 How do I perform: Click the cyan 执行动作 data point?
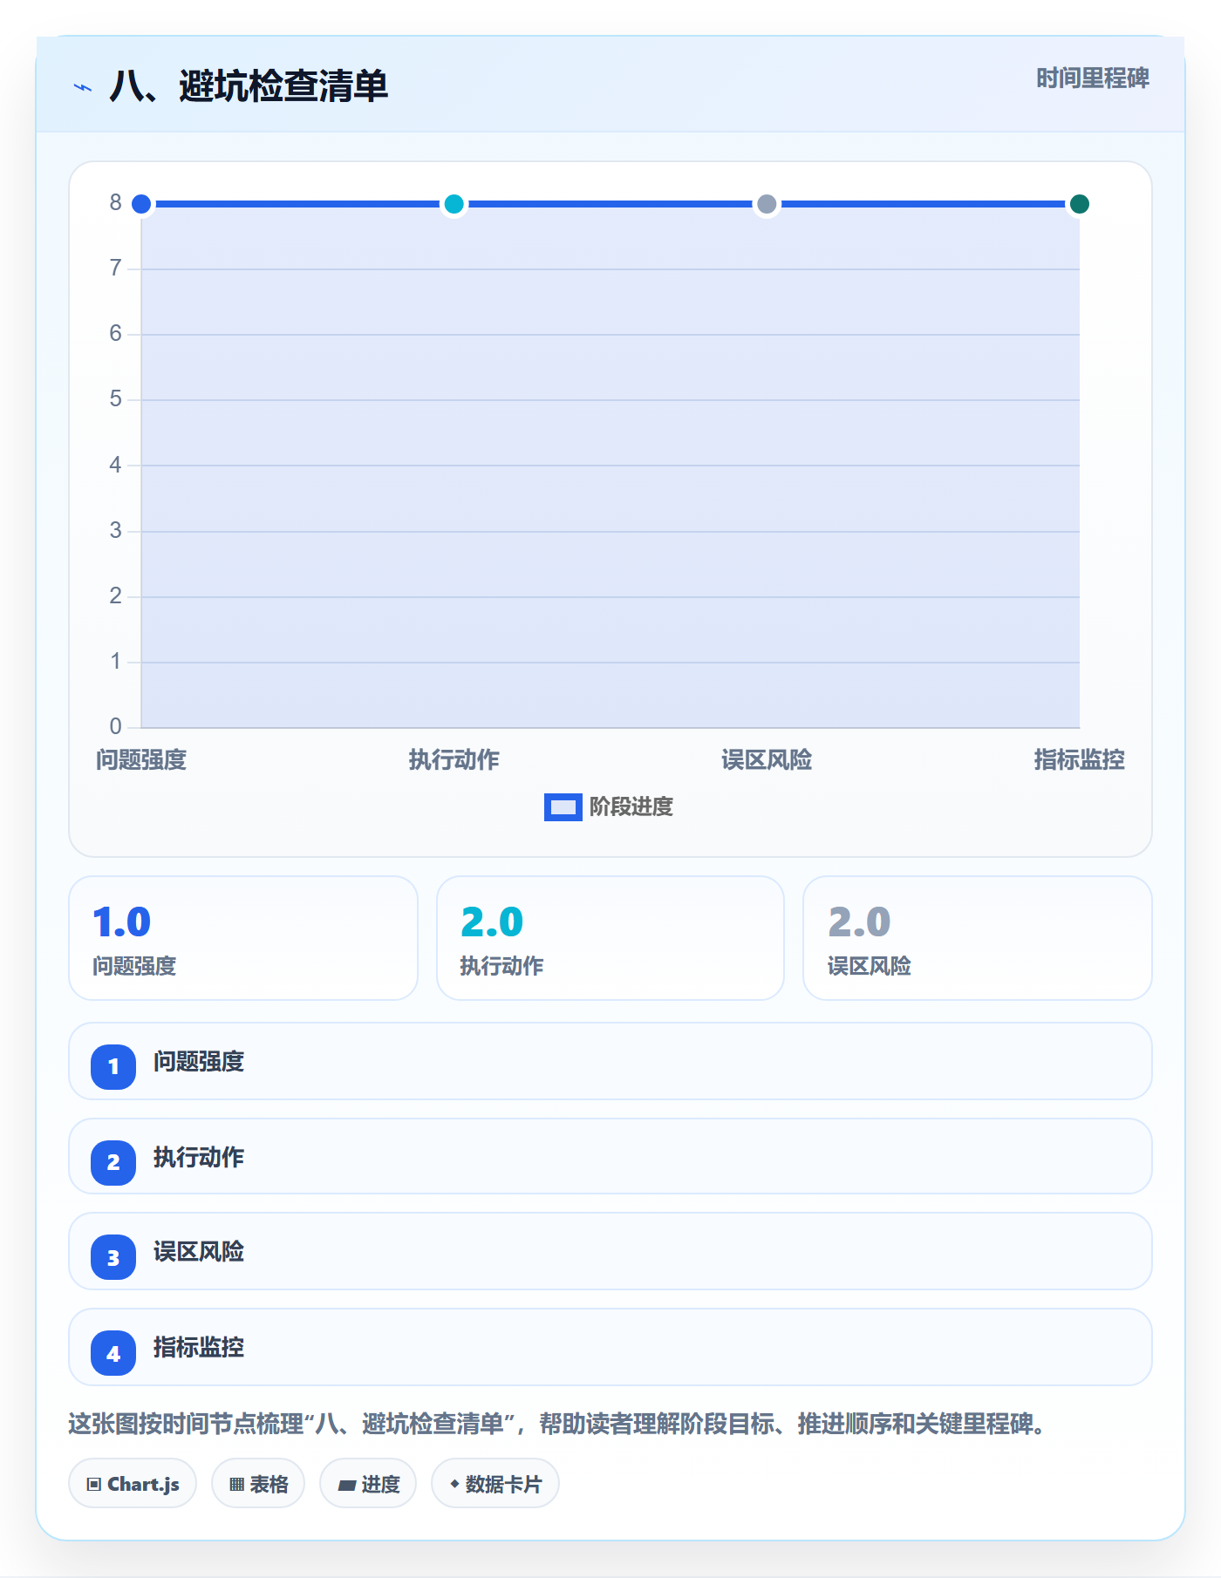[454, 204]
